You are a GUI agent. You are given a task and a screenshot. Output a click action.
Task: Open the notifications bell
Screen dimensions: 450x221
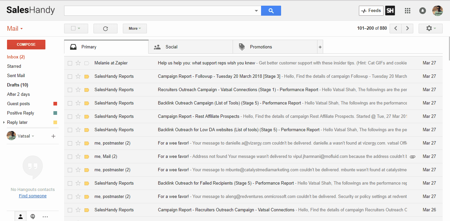pos(423,11)
